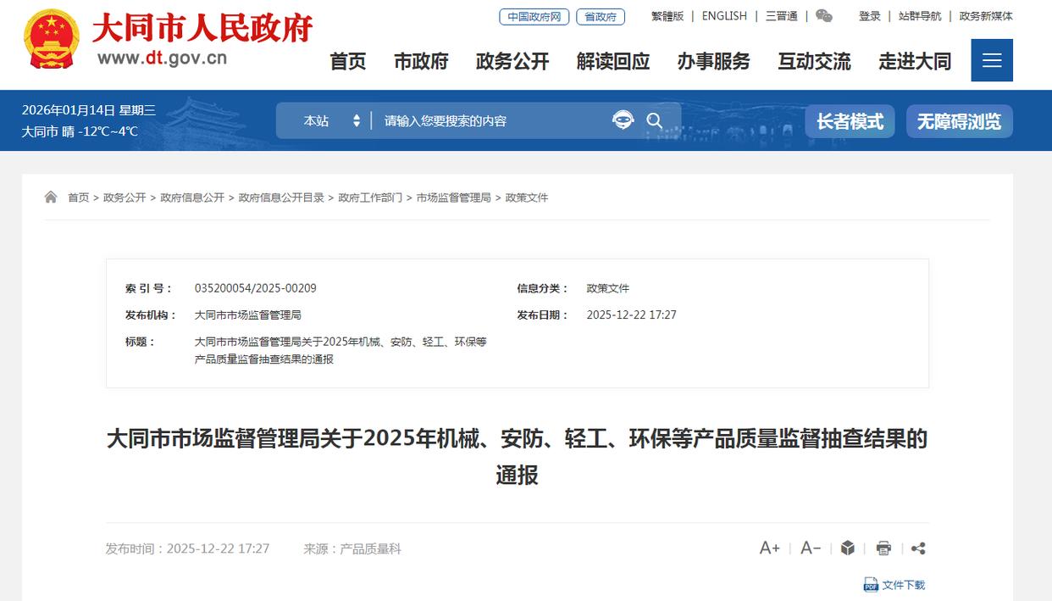This screenshot has width=1052, height=601.
Task: Click the voice assistant icon in the search bar
Action: [624, 120]
